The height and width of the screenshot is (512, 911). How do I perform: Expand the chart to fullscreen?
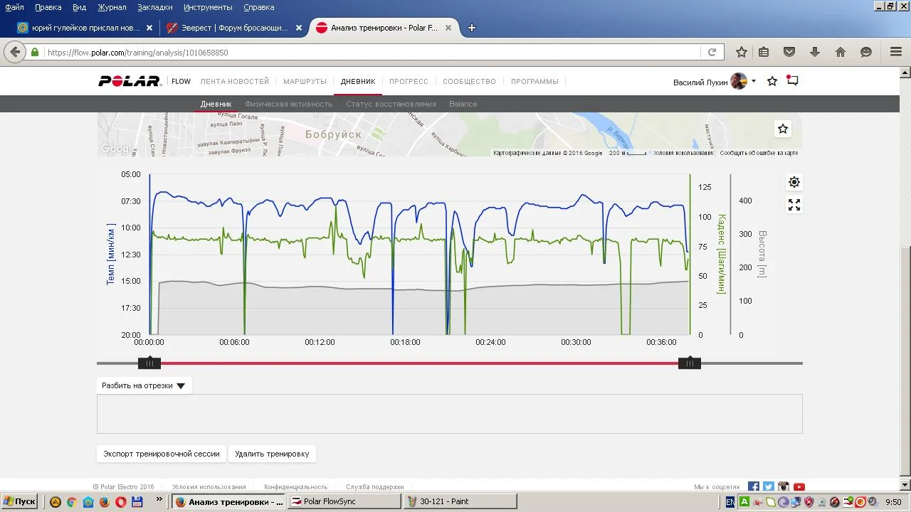[x=794, y=205]
